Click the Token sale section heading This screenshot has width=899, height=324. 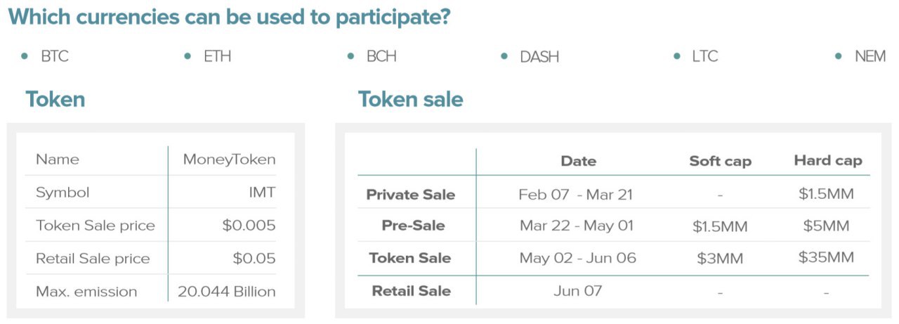[411, 100]
